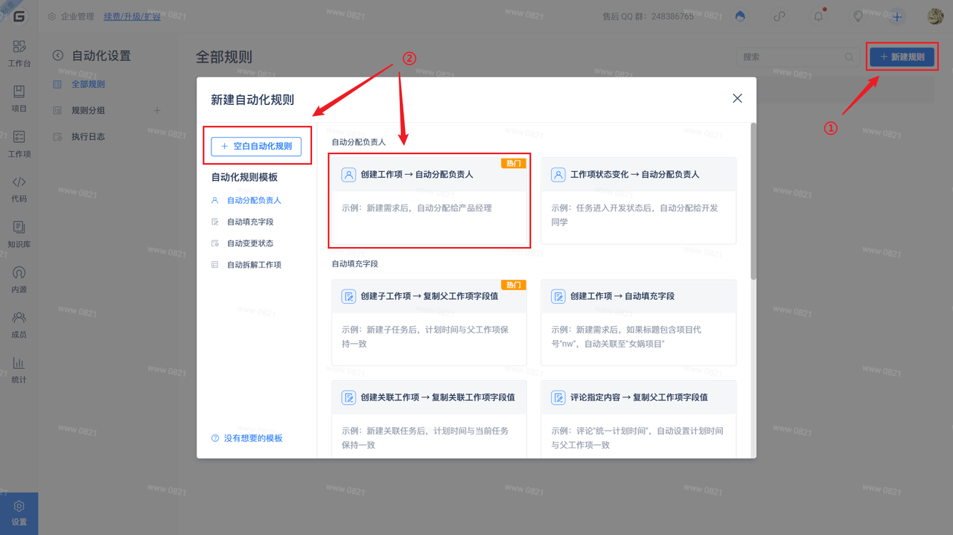
Task: Open 统计 in the sidebar
Action: click(x=19, y=370)
